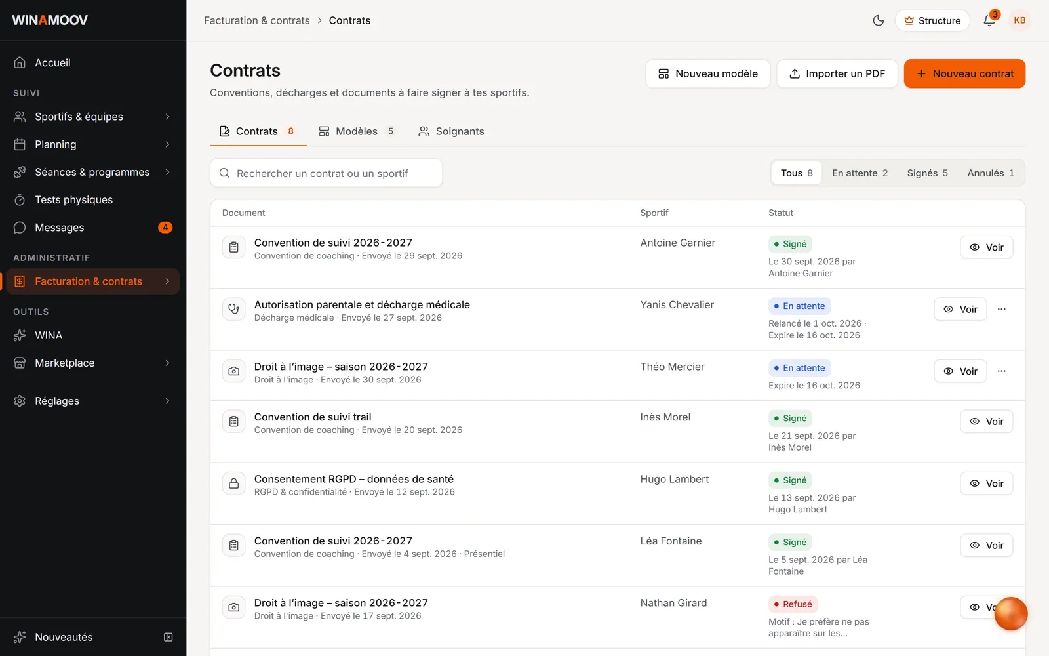
Task: Click the WINAMOOV logo
Action: [50, 20]
